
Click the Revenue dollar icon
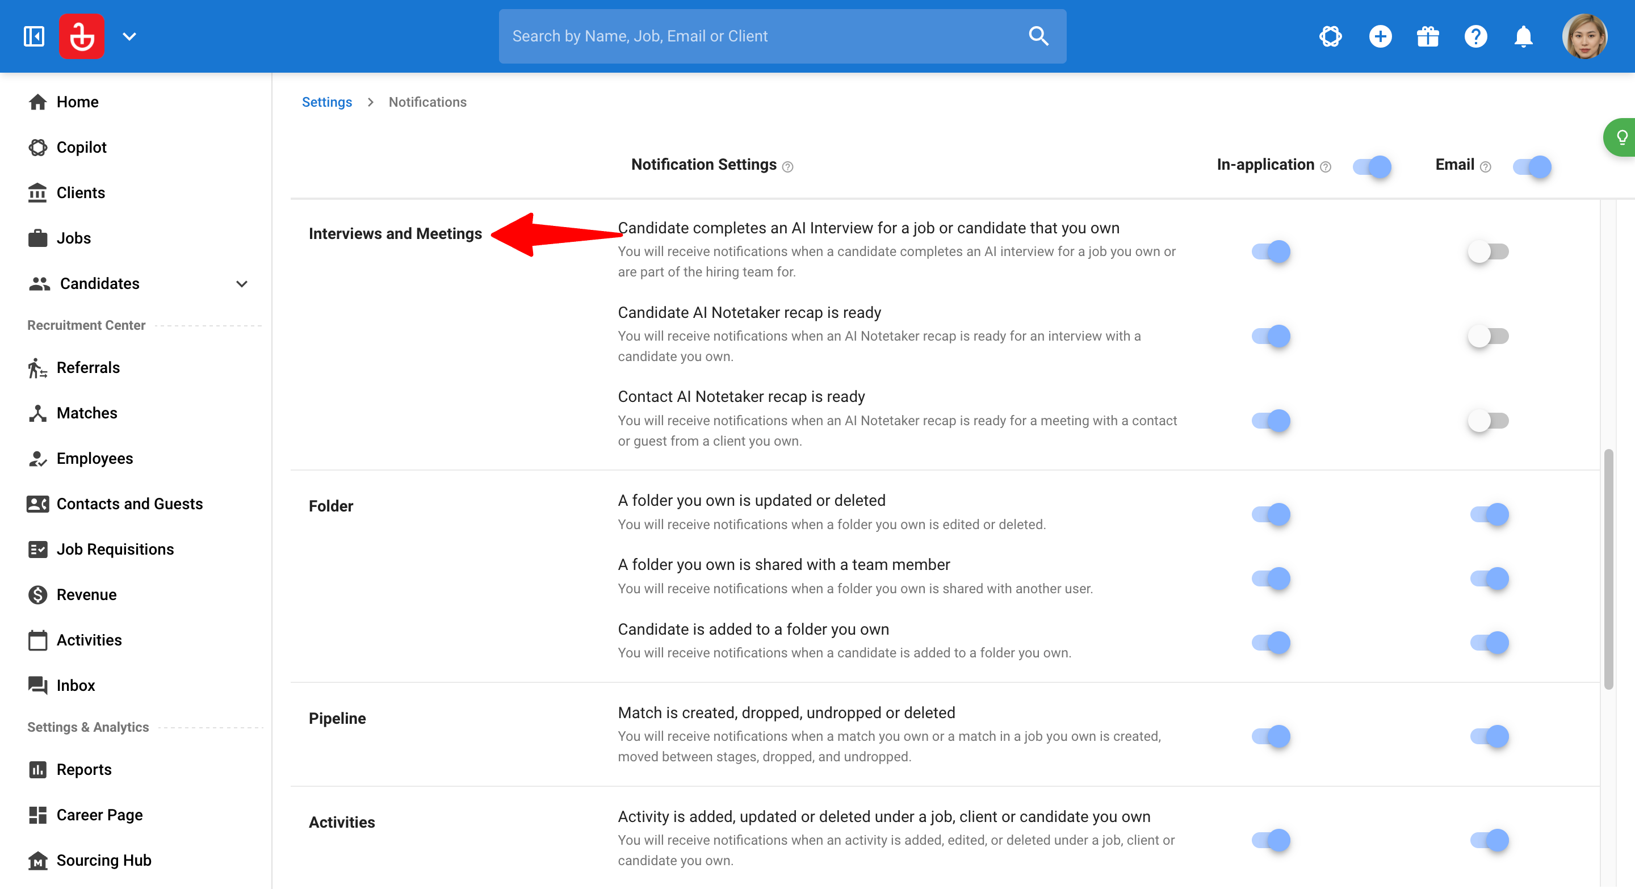[37, 594]
